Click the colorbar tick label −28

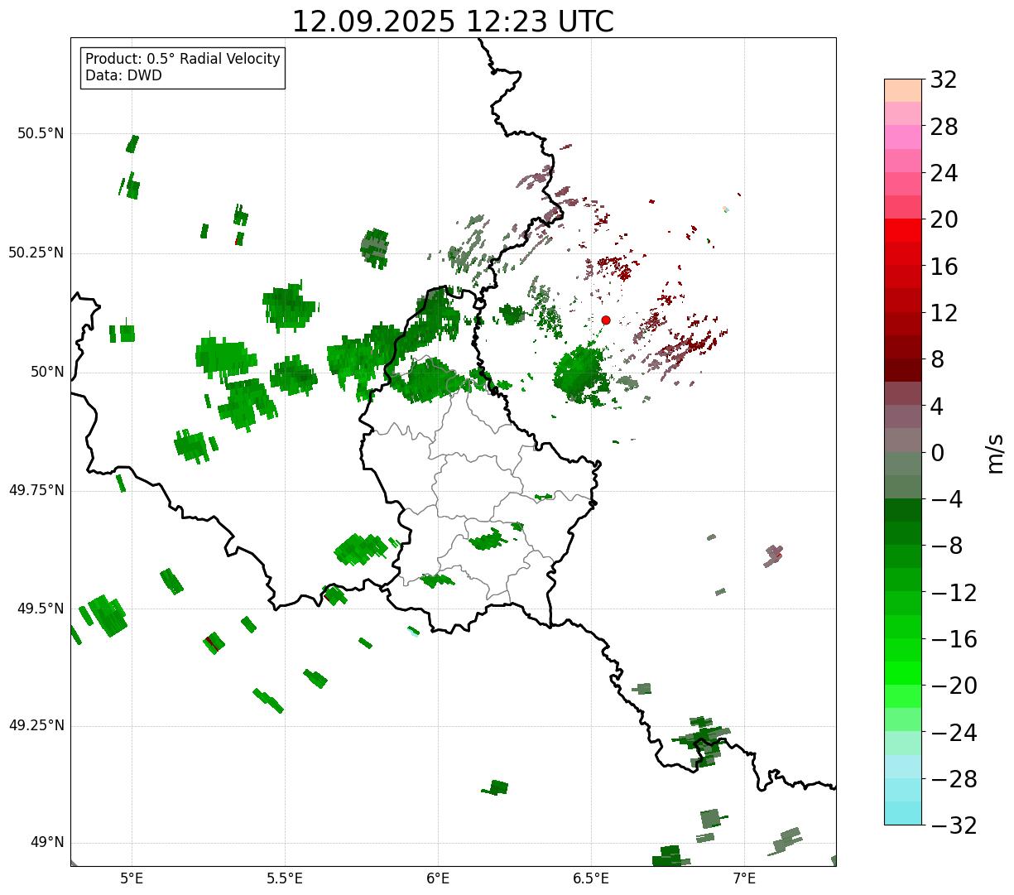[x=954, y=779]
